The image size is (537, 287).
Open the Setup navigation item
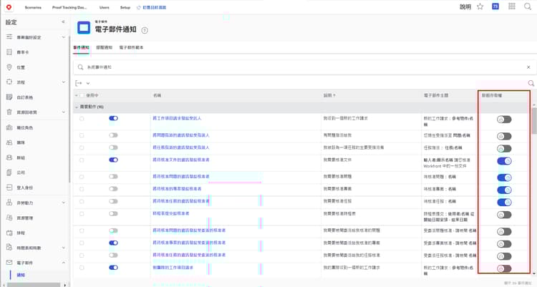point(125,7)
